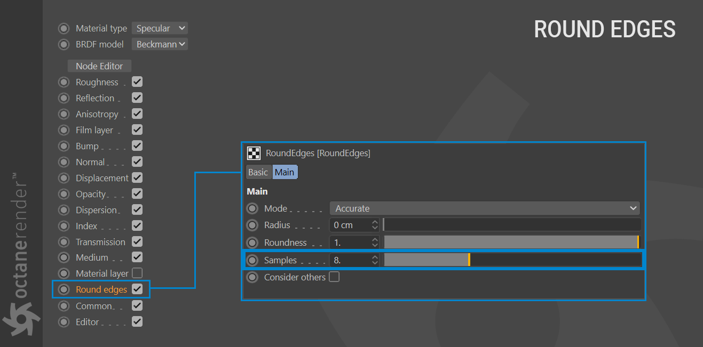Viewport: 703px width, 347px height.
Task: Click the animation dot beside Bump
Action: (x=64, y=146)
